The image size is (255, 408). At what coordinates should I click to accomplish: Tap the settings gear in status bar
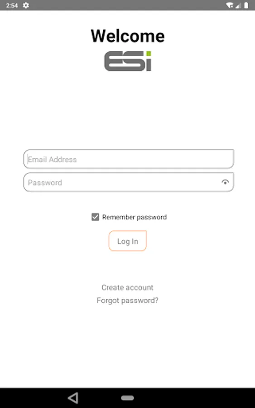click(26, 5)
